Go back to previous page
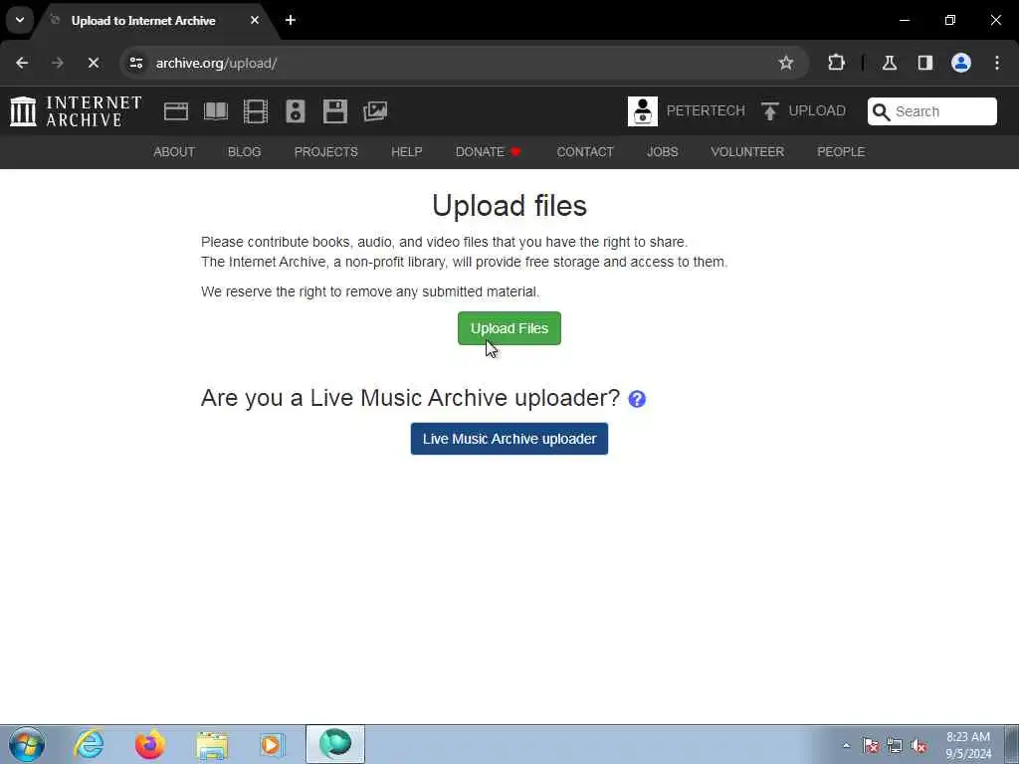Viewport: 1019px width, 764px height. pyautogui.click(x=22, y=63)
